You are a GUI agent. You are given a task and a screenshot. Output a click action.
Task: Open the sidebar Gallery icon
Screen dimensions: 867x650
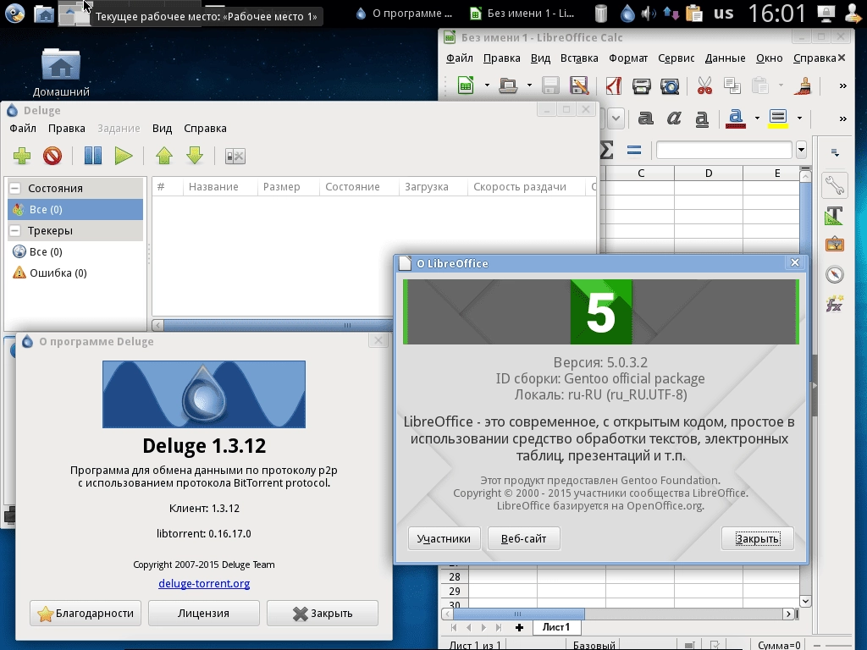pyautogui.click(x=834, y=245)
